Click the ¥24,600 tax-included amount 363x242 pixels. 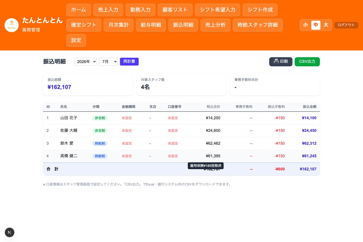(213, 130)
